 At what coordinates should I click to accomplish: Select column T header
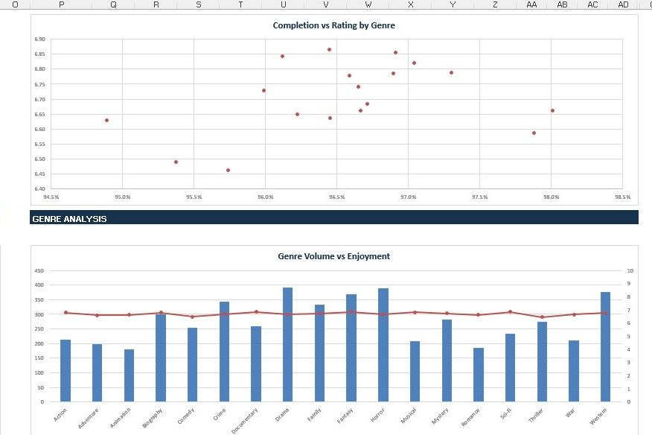tap(240, 4)
